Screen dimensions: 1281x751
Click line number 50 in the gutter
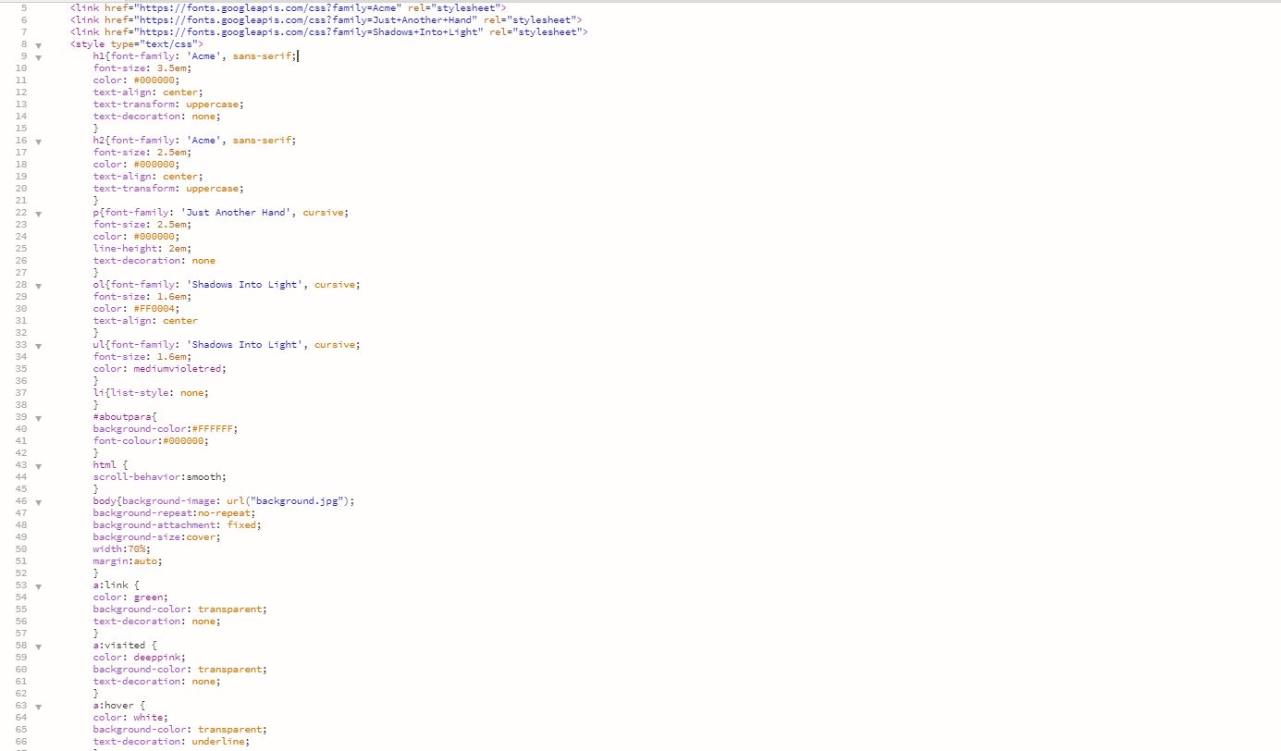21,549
